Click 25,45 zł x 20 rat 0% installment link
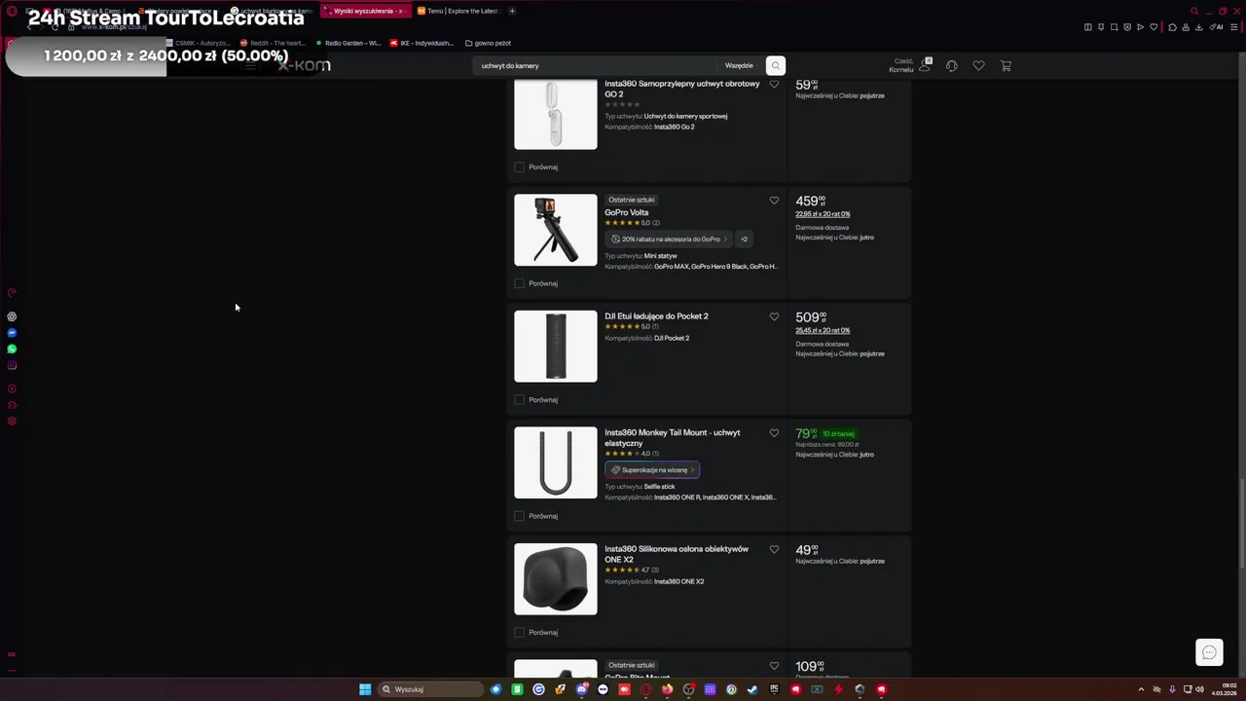Image resolution: width=1246 pixels, height=701 pixels. [823, 330]
